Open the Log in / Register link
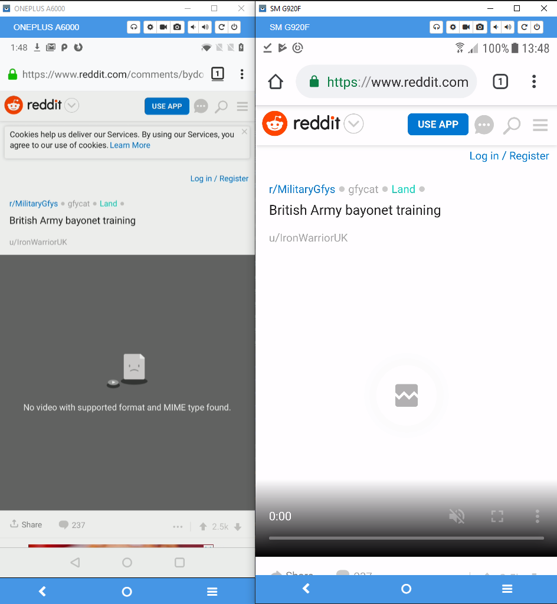This screenshot has width=557, height=604. click(509, 156)
